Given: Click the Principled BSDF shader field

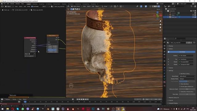Looking at the screenshot, I should click(x=186, y=62).
